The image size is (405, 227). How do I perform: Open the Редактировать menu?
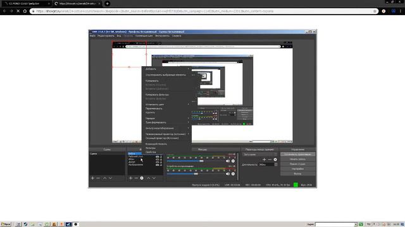pyautogui.click(x=106, y=36)
